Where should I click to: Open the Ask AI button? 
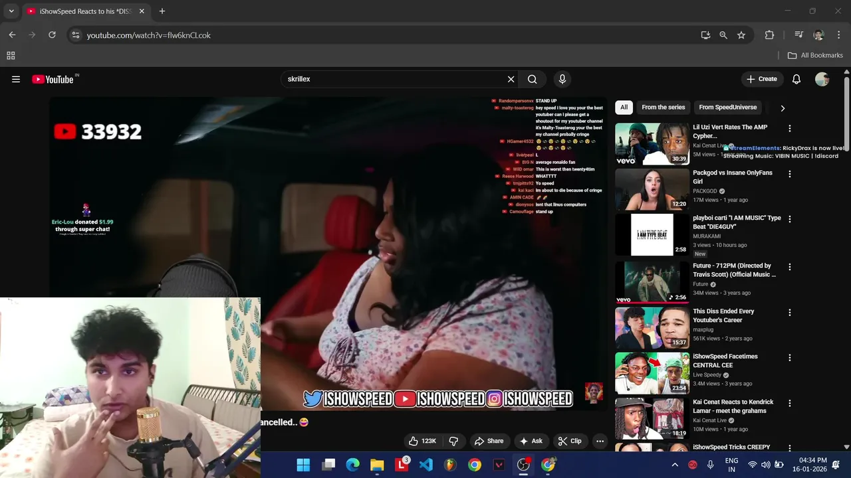point(531,441)
